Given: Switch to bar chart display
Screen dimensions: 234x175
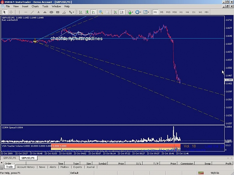Looking at the screenshot, I should [x=80, y=12].
